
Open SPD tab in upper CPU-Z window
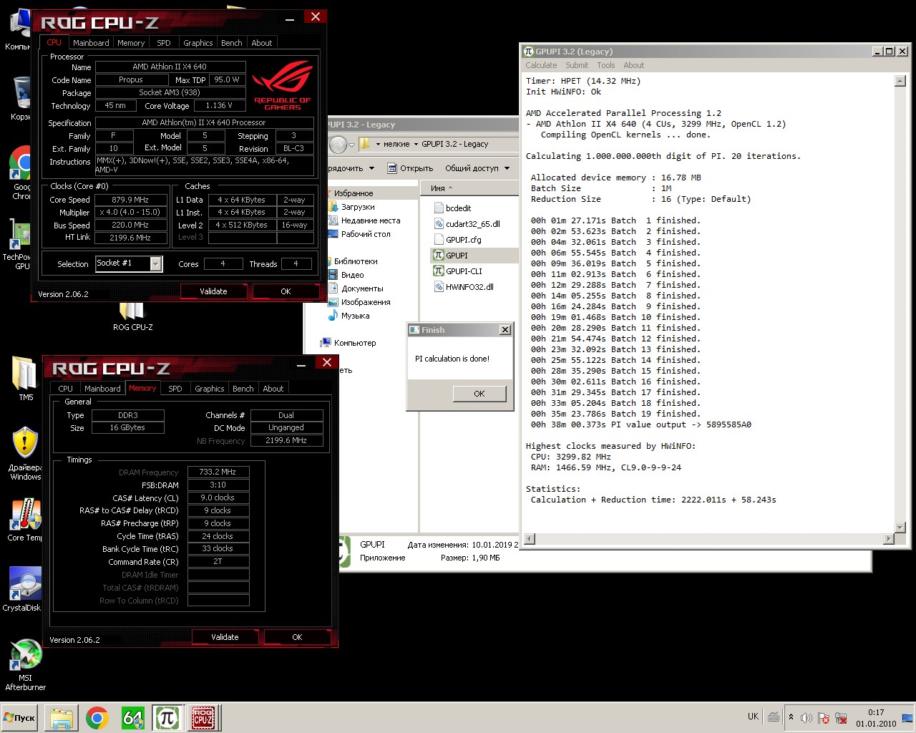pyautogui.click(x=164, y=43)
